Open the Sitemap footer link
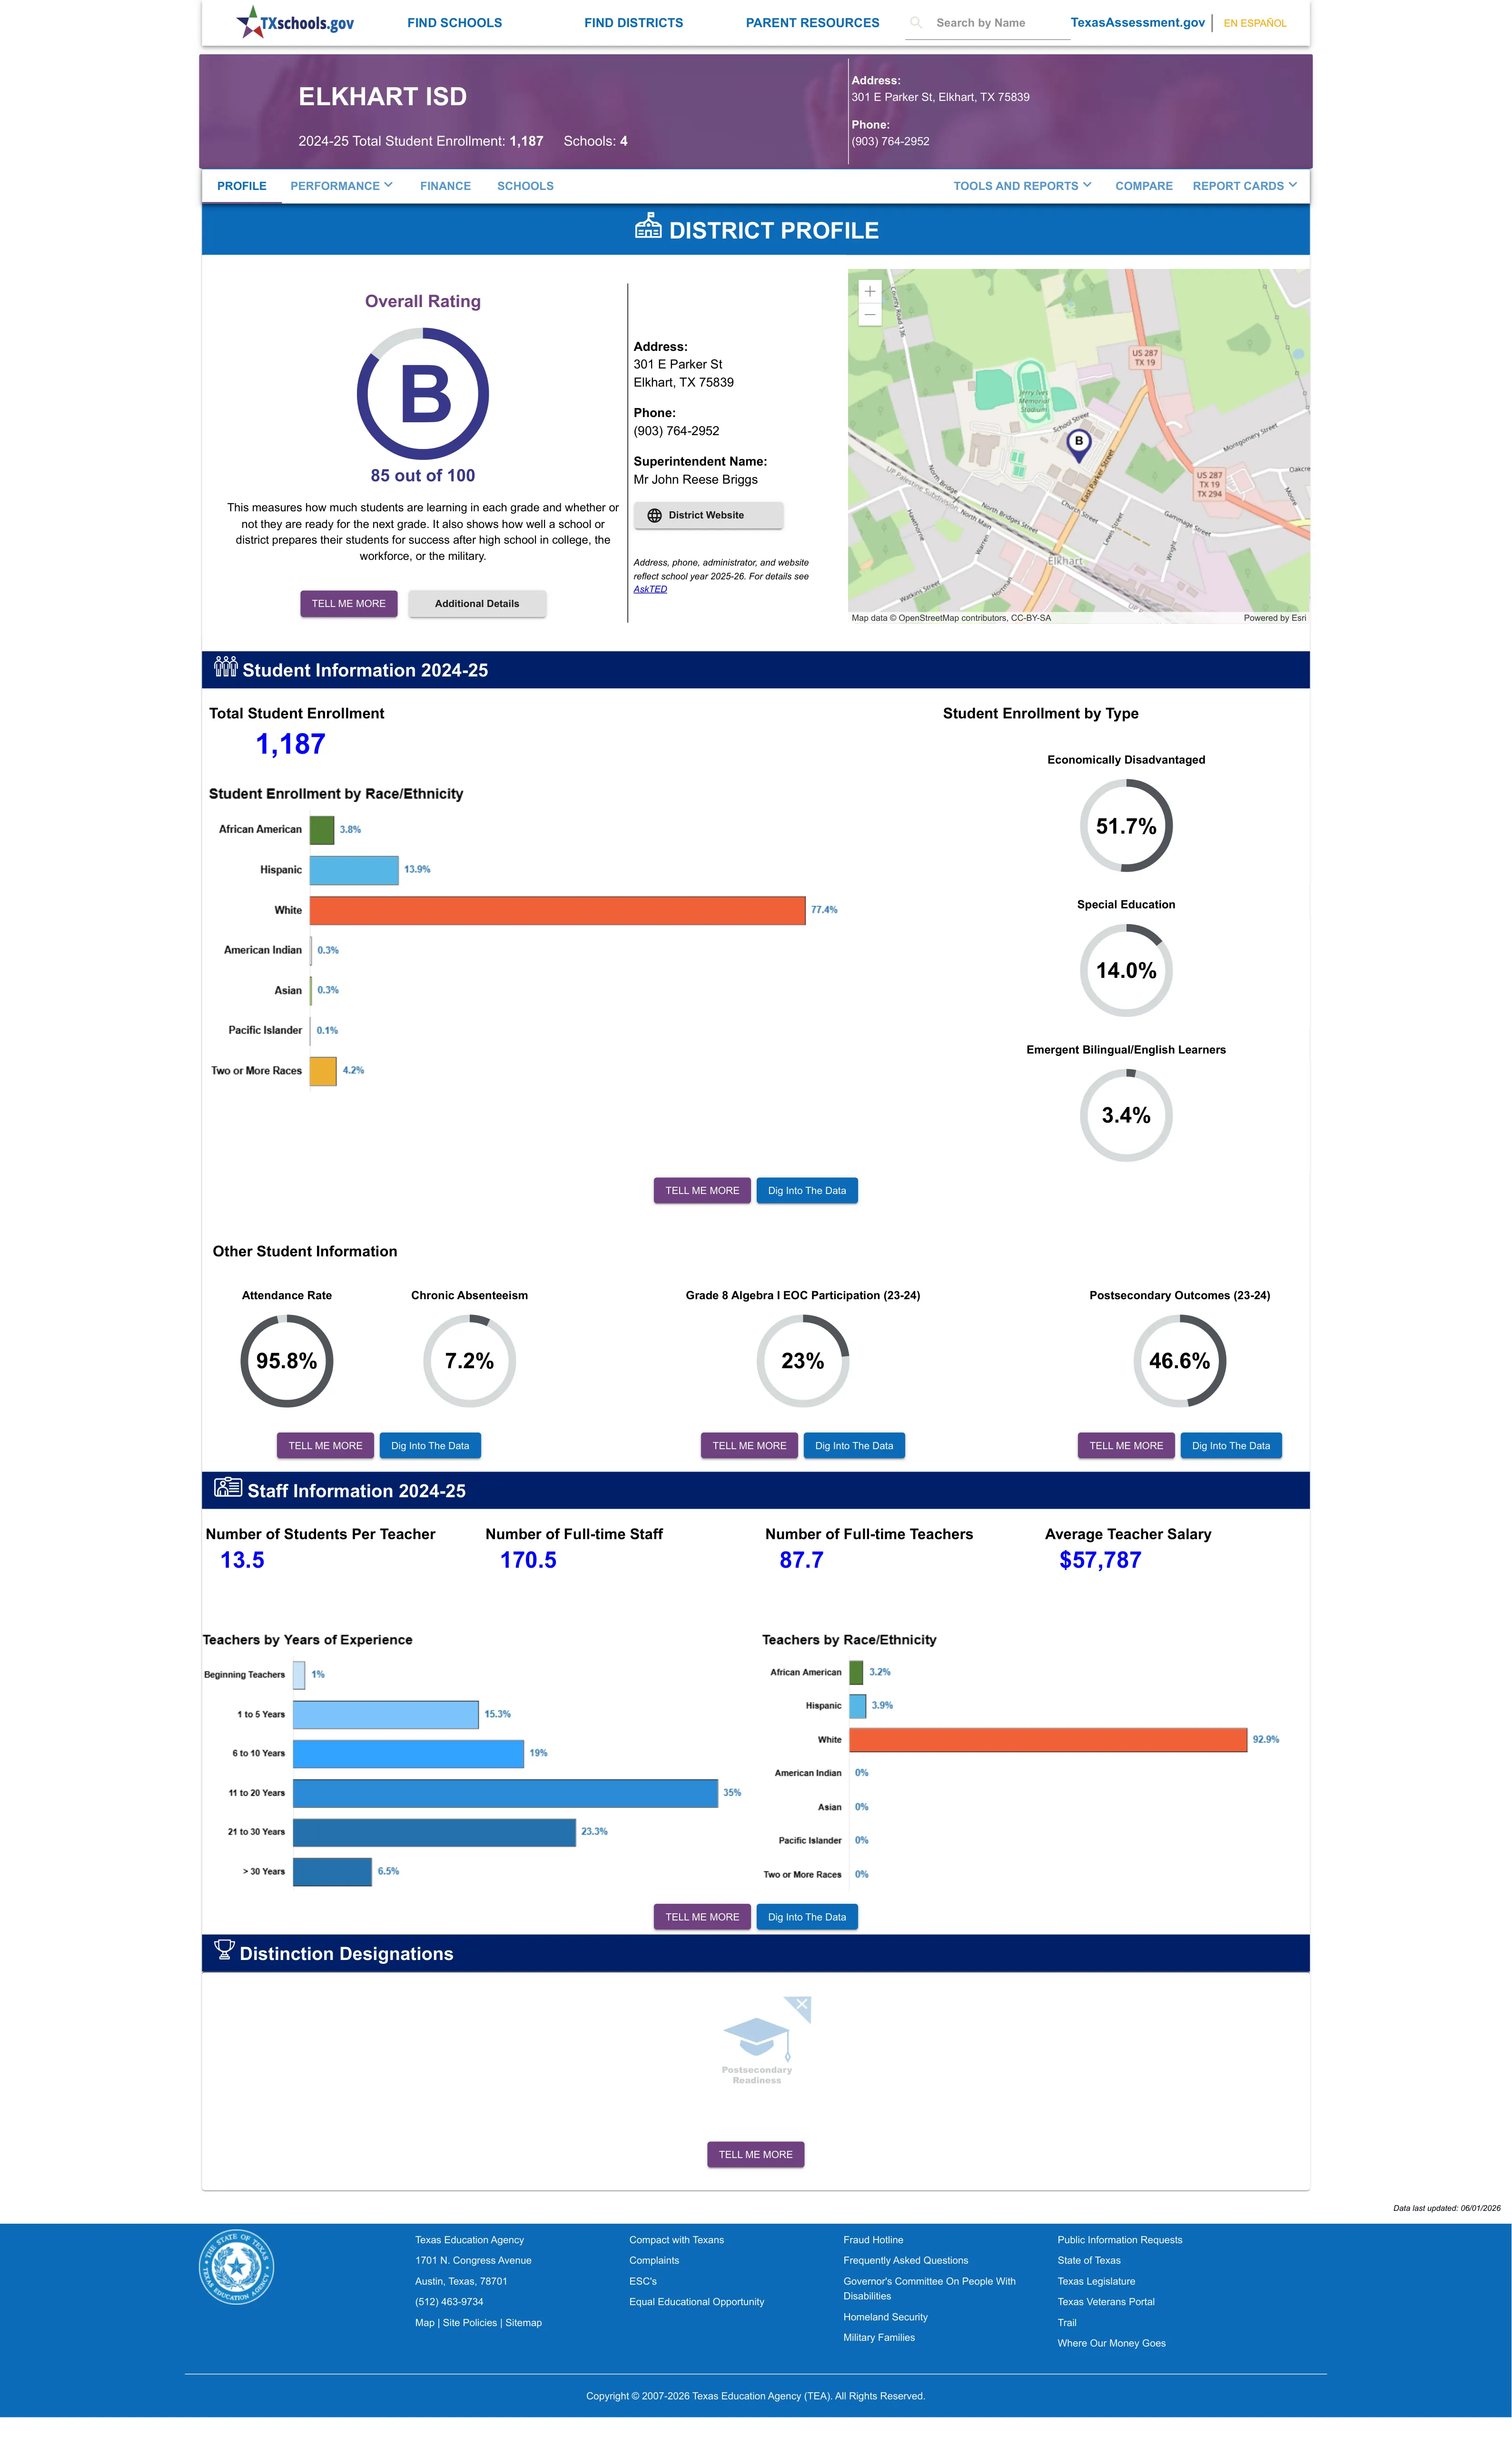 (524, 2323)
